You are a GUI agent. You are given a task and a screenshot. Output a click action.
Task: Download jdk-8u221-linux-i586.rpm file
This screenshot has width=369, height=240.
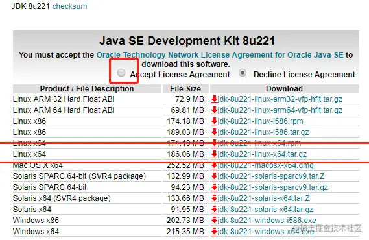[260, 121]
